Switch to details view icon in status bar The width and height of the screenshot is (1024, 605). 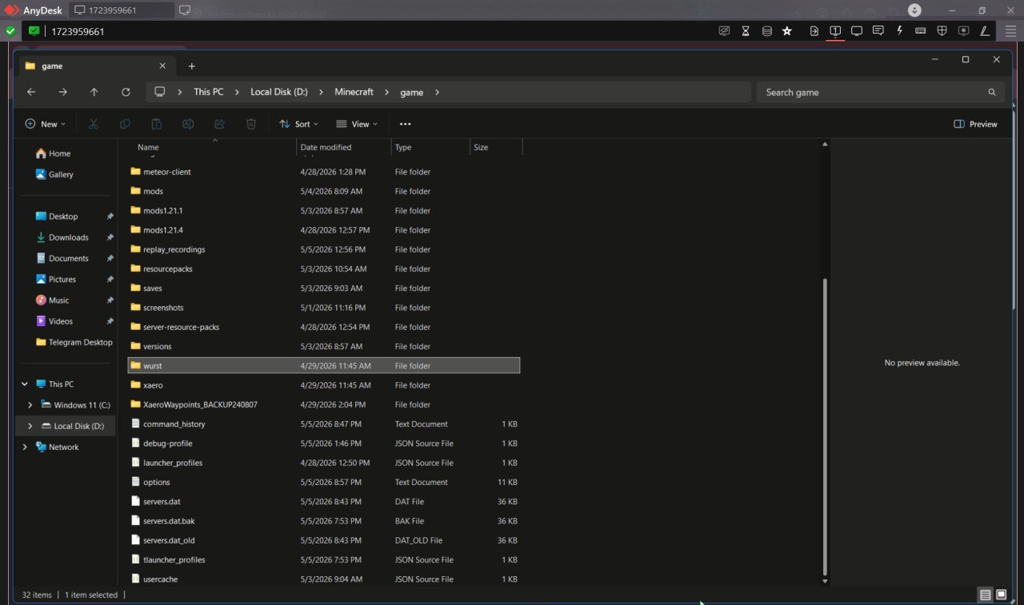[x=985, y=595]
